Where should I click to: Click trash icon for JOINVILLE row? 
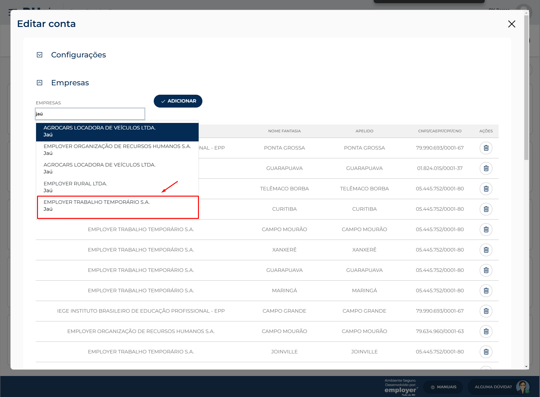pyautogui.click(x=486, y=352)
